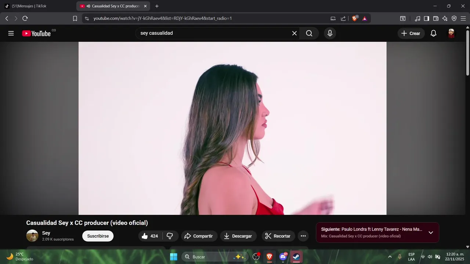Click the taskbar Buscar search box
The height and width of the screenshot is (264, 470).
[x=216, y=257]
